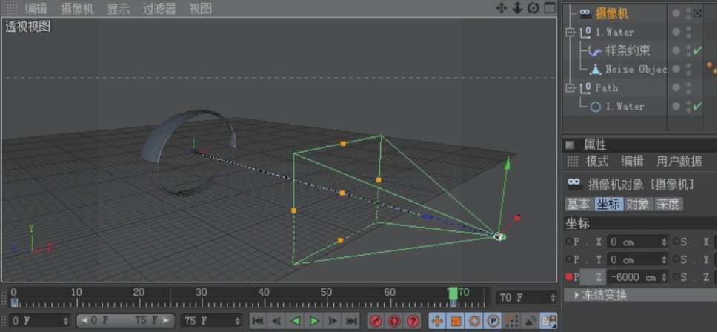Screen dimensions: 718x332
Task: Expand the 冻结变换 section
Action: click(x=578, y=295)
